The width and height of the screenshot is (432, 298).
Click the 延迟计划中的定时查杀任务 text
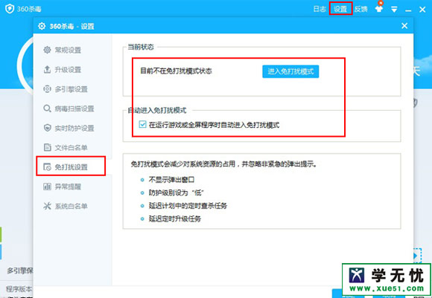188,206
